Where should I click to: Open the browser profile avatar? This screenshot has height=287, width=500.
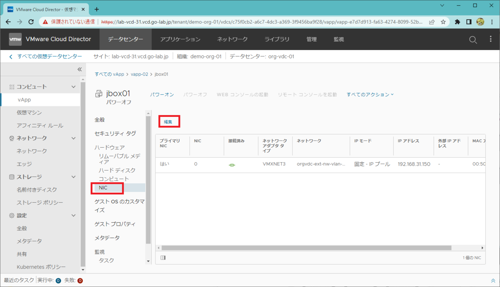click(x=480, y=22)
